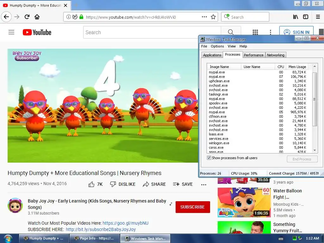Open the browser home page icon

click(37, 17)
